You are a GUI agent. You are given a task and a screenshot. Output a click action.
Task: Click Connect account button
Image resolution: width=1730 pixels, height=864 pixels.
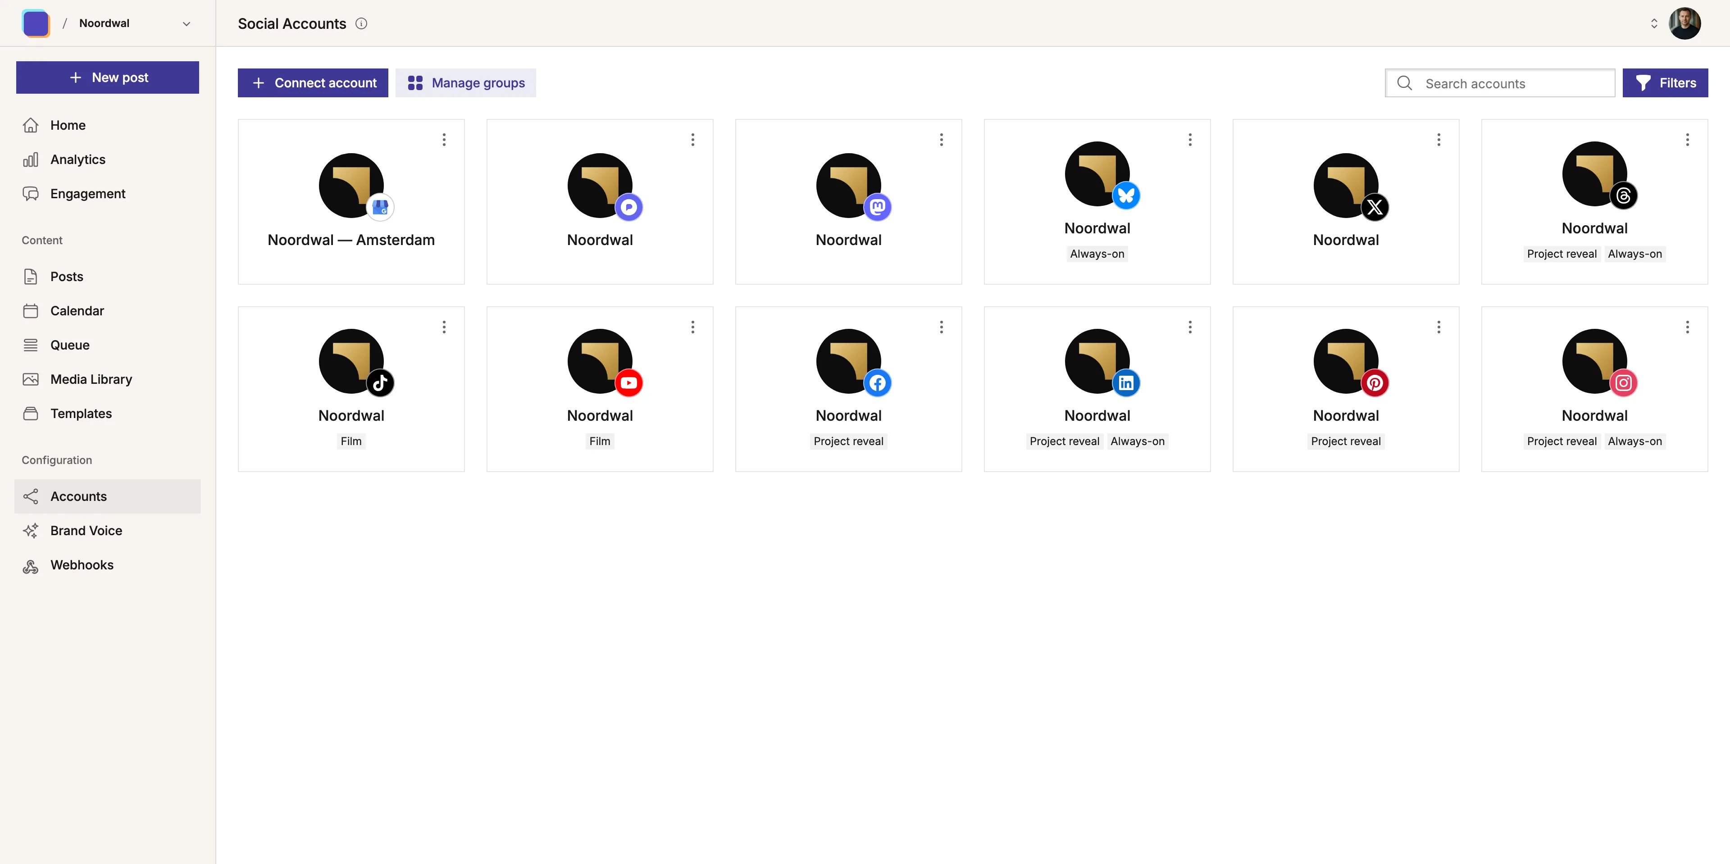pos(313,82)
